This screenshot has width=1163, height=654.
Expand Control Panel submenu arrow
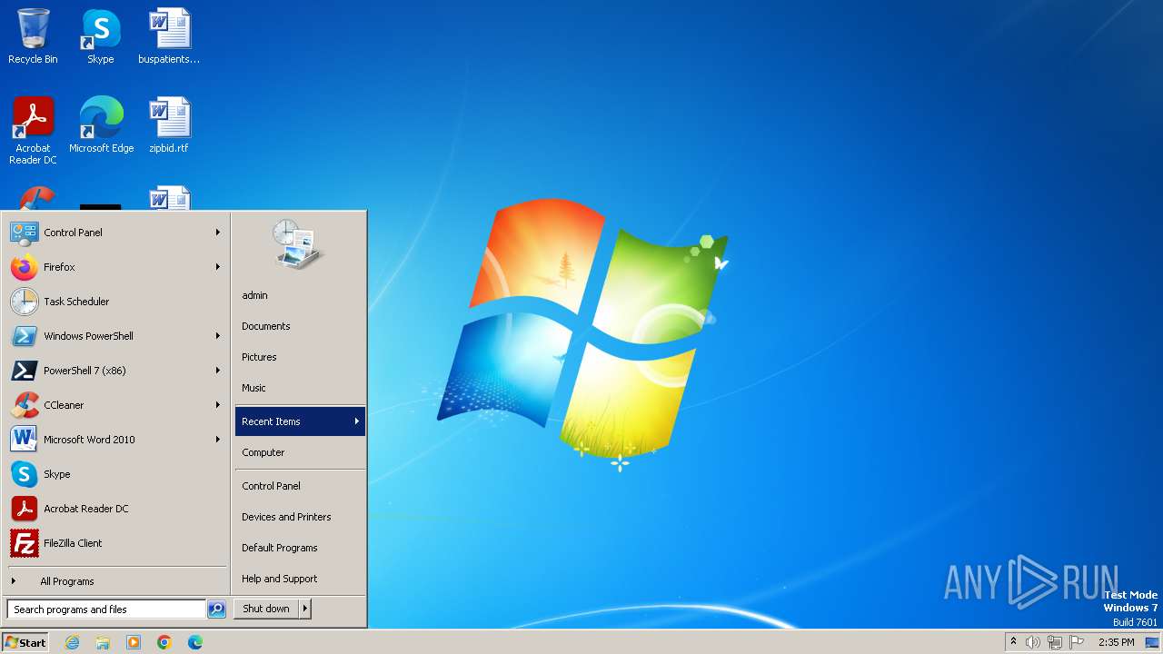218,233
